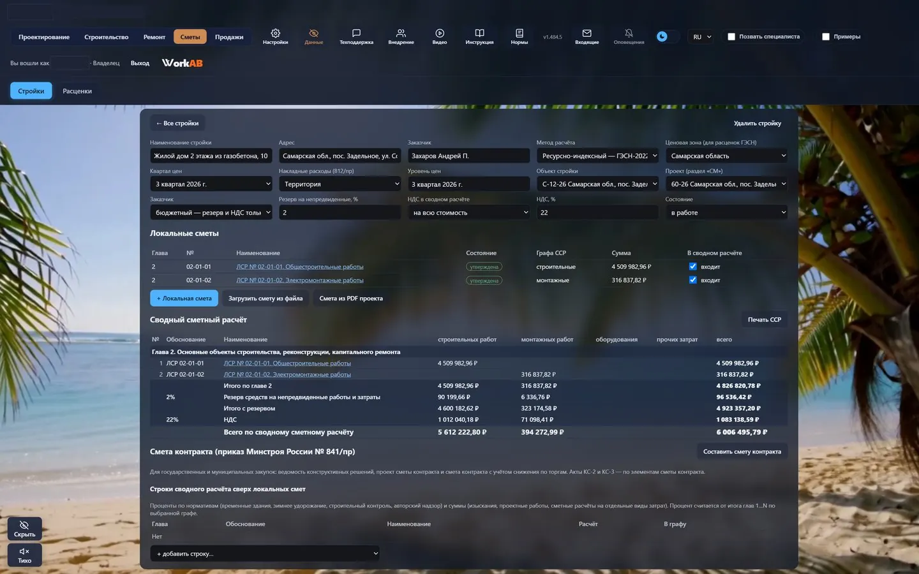Click the Скрыть eye icon button
This screenshot has width=919, height=574.
[x=24, y=529]
